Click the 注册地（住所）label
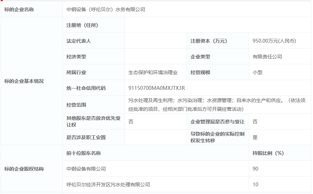 point(82,25)
